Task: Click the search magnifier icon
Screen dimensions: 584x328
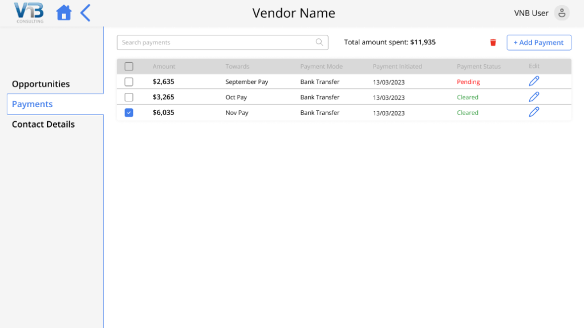Action: pyautogui.click(x=319, y=42)
